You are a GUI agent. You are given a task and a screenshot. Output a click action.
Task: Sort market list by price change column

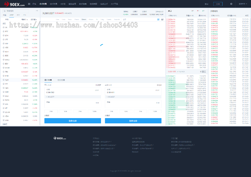pyautogui.click(x=34, y=19)
